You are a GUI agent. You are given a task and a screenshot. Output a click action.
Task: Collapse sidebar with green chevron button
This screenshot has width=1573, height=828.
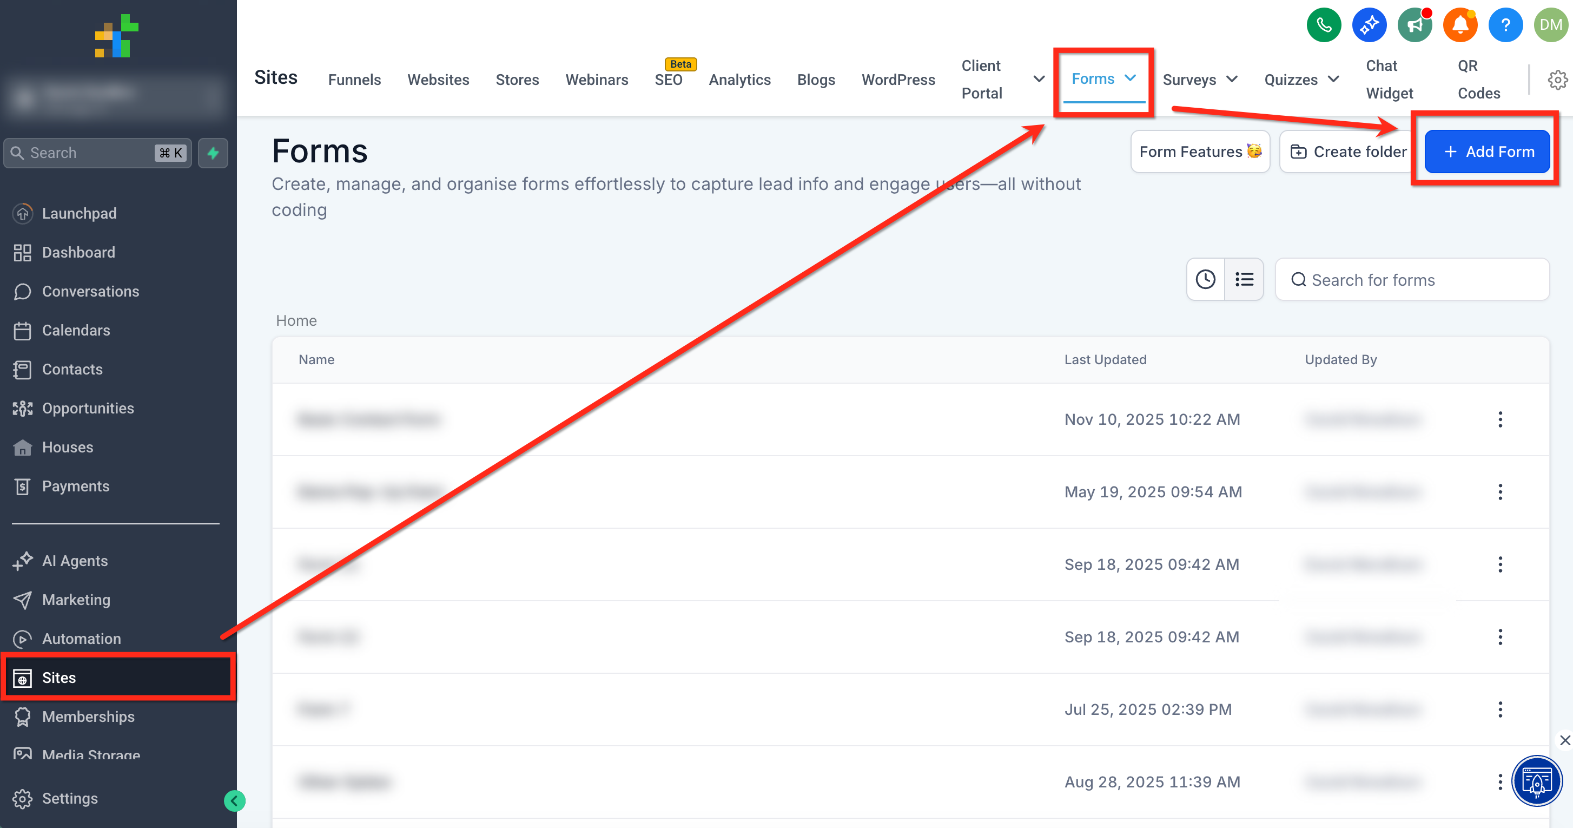[x=234, y=800]
